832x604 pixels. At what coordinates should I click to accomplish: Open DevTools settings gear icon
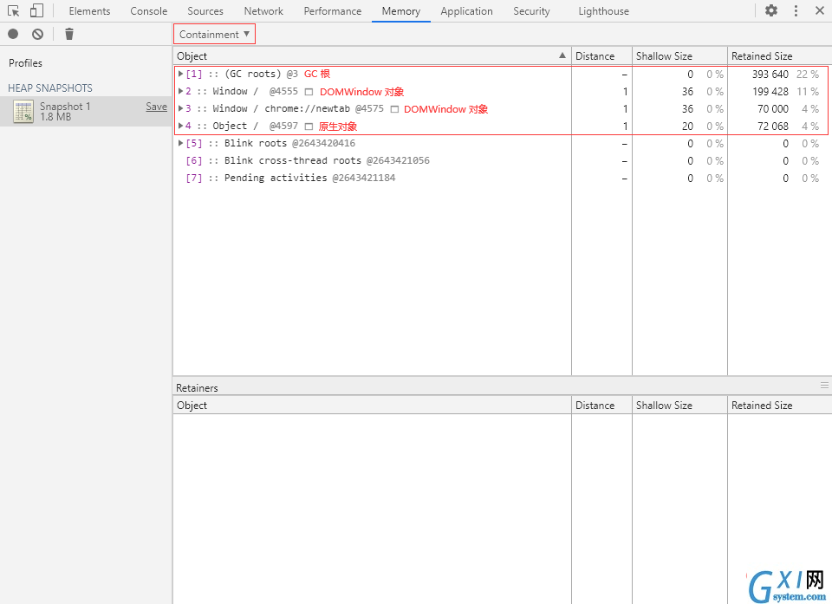pos(771,10)
